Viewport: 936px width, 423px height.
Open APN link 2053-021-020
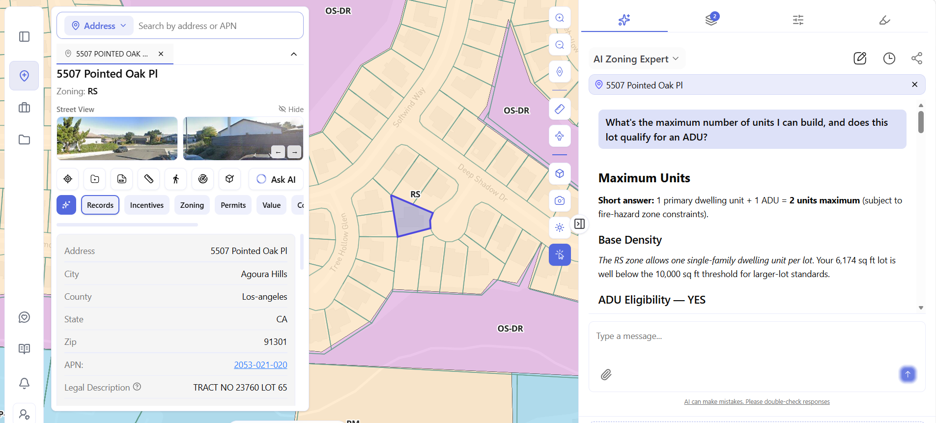(x=260, y=365)
